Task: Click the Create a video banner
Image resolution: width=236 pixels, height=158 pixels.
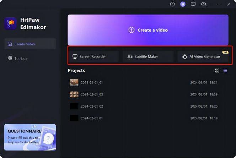Action: point(148,30)
